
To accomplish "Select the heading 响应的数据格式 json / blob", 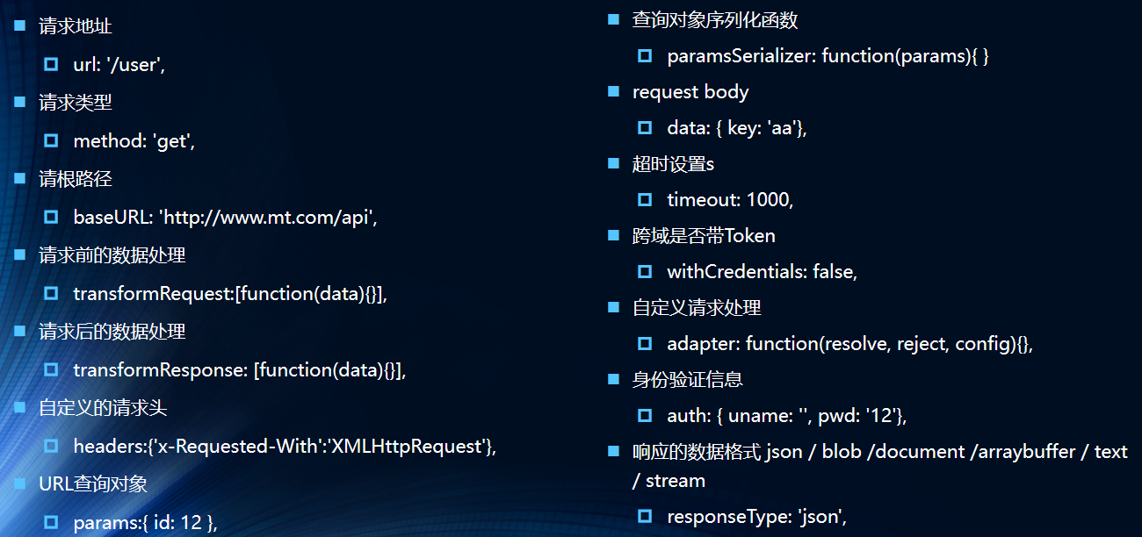I will [880, 466].
